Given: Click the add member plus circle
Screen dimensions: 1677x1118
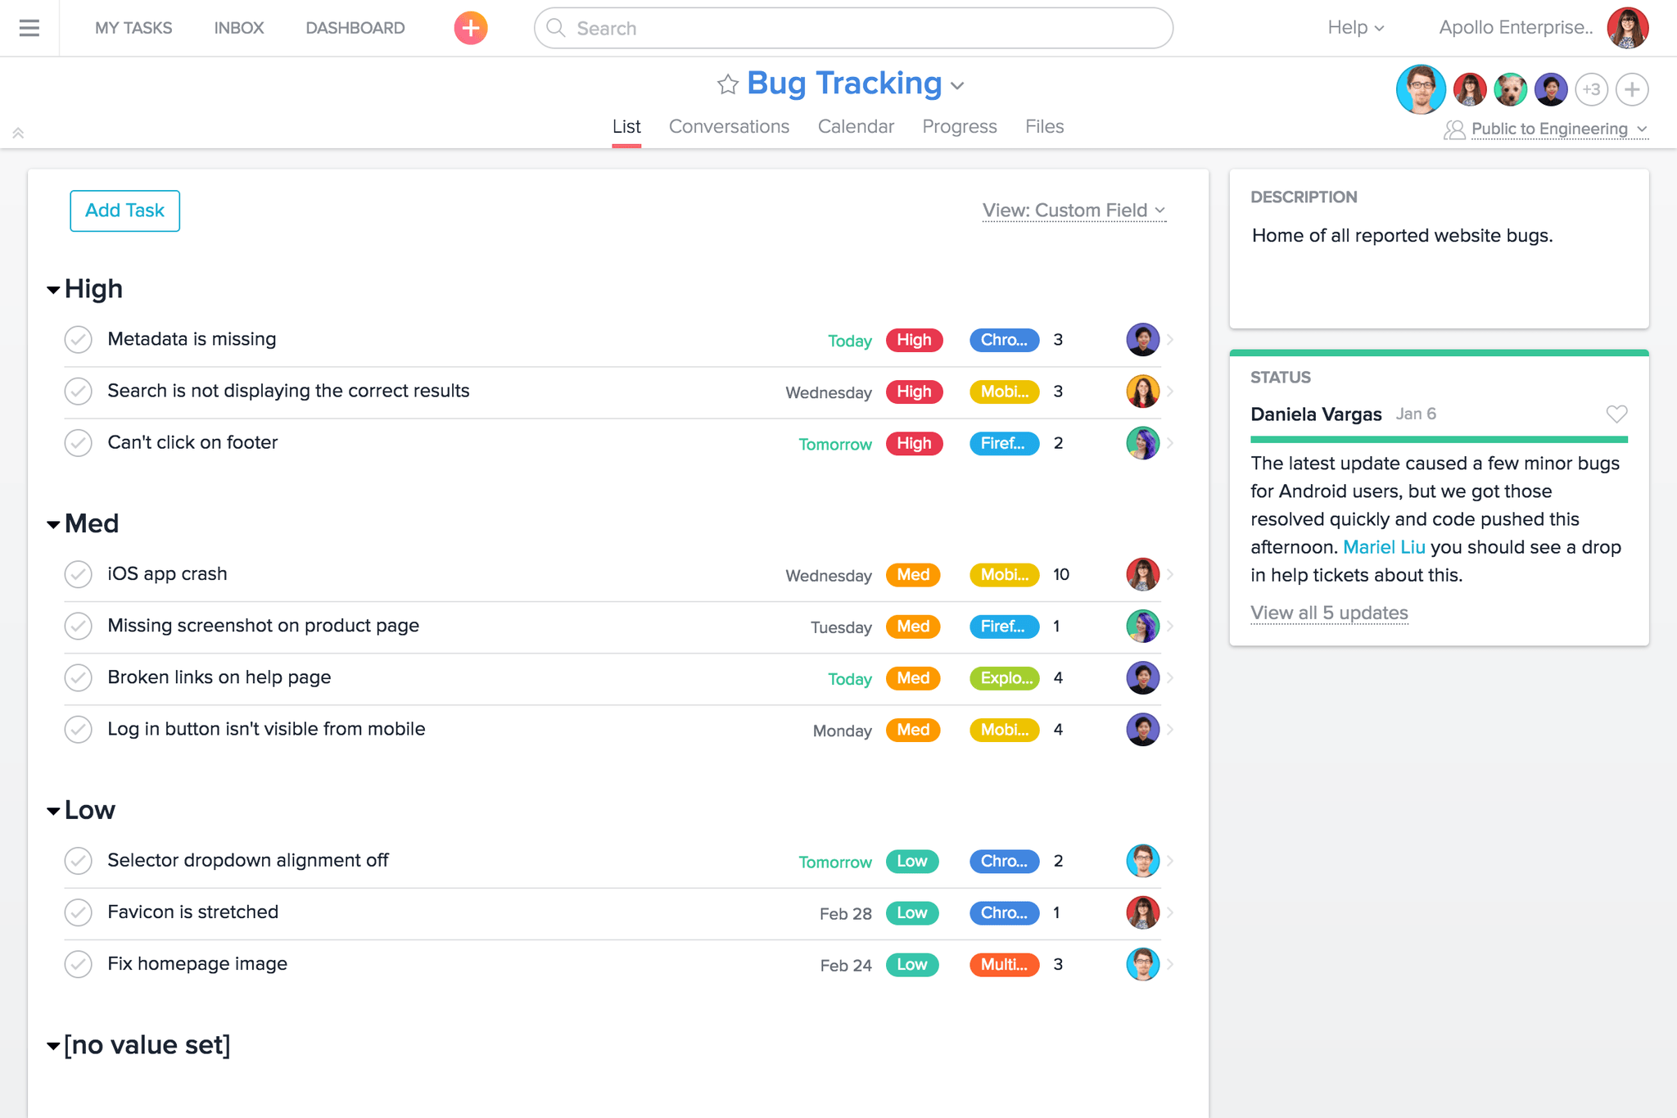Looking at the screenshot, I should click(1632, 89).
